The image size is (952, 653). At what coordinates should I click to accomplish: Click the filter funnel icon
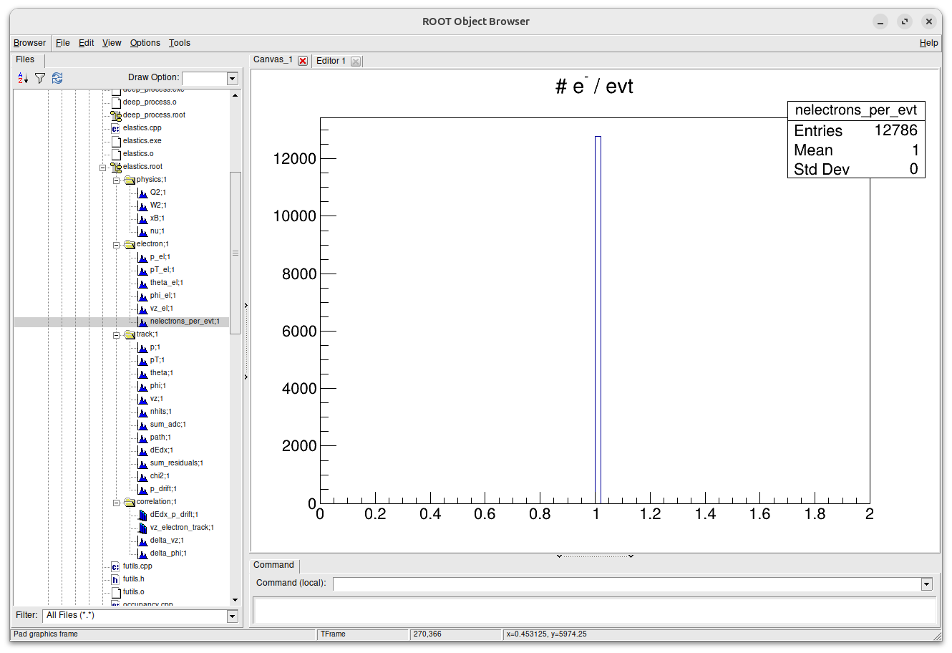point(40,78)
